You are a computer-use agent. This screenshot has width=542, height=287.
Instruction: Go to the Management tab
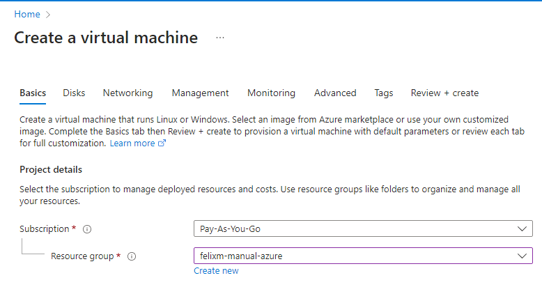(x=200, y=93)
